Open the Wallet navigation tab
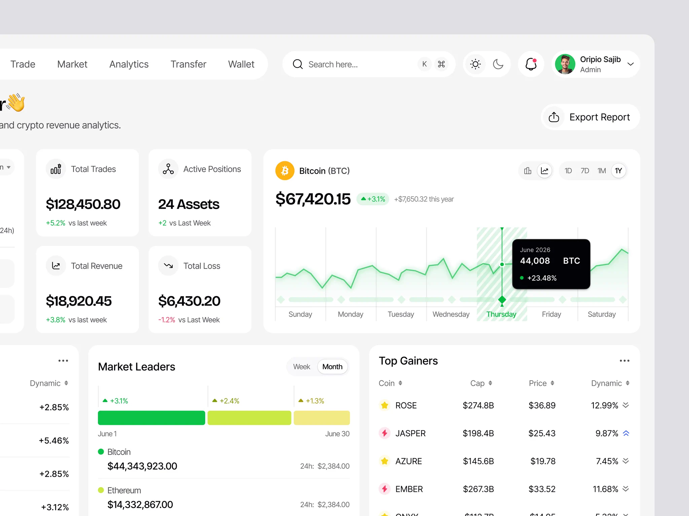 (x=241, y=64)
